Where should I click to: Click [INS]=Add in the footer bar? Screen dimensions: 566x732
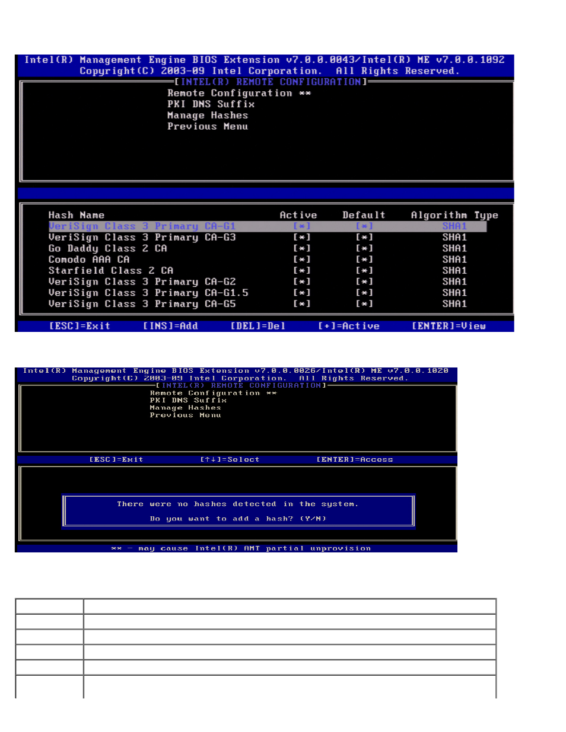[170, 326]
